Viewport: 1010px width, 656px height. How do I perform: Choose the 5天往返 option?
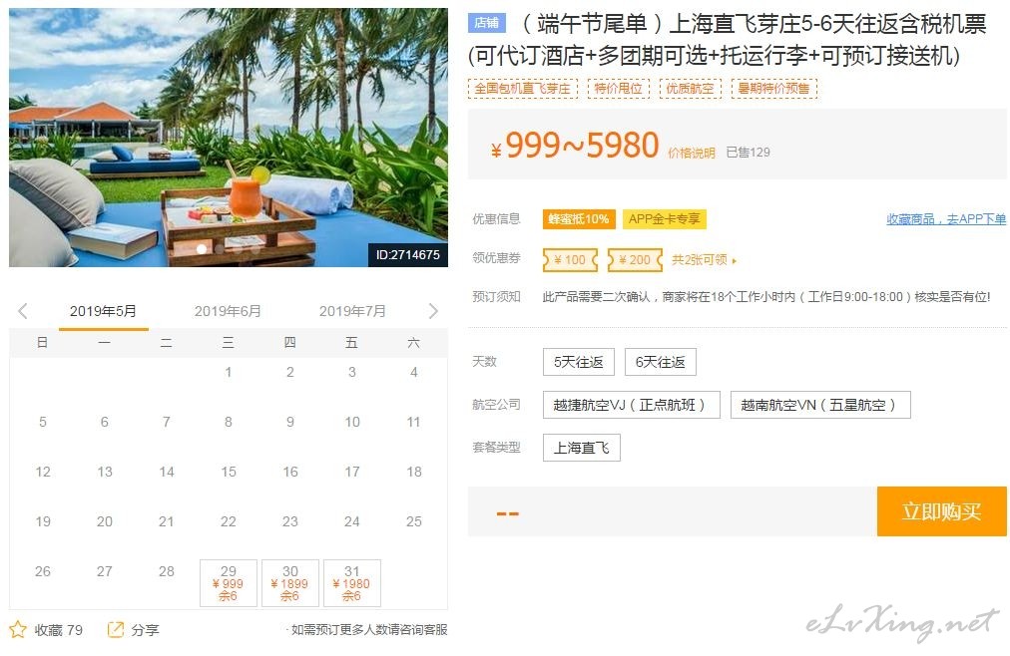pos(579,362)
